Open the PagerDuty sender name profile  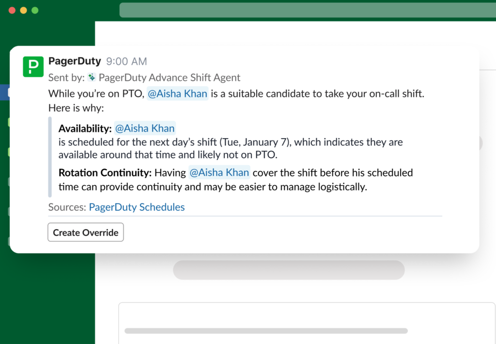tap(75, 62)
